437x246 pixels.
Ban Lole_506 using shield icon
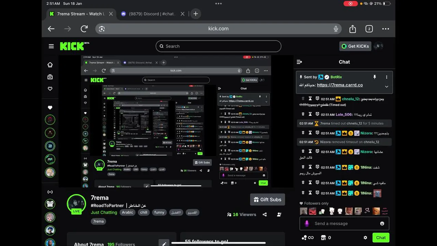pos(317,114)
